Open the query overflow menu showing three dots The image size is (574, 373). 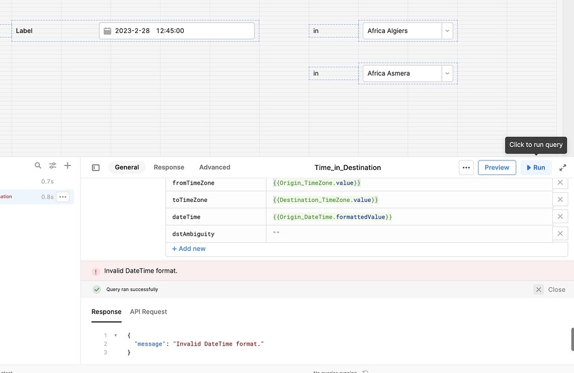tap(63, 197)
